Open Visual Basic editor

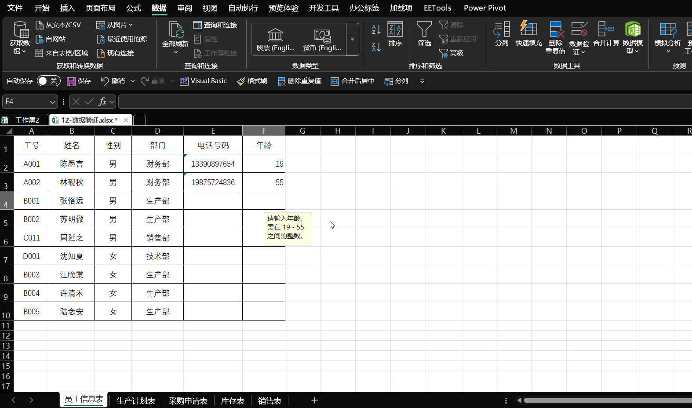(x=204, y=81)
